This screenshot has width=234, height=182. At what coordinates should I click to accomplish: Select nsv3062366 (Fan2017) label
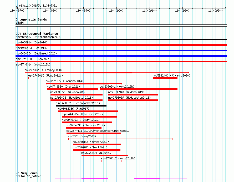click(74, 109)
